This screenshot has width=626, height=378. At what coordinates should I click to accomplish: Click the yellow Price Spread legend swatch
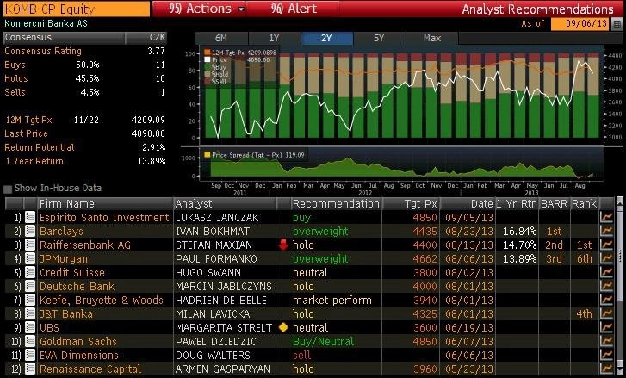click(207, 154)
